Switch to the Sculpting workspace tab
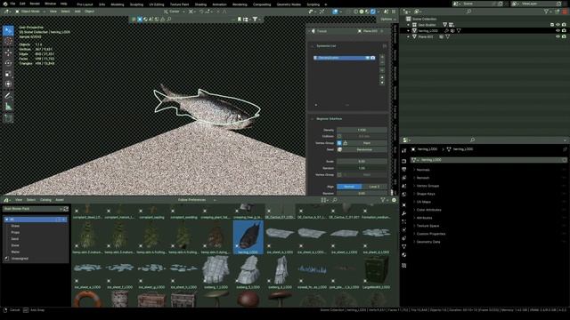 tap(136, 4)
